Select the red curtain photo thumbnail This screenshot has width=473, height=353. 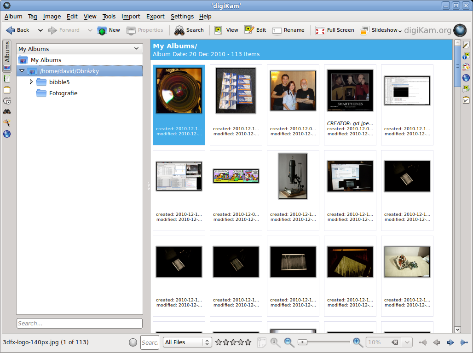[x=350, y=262]
